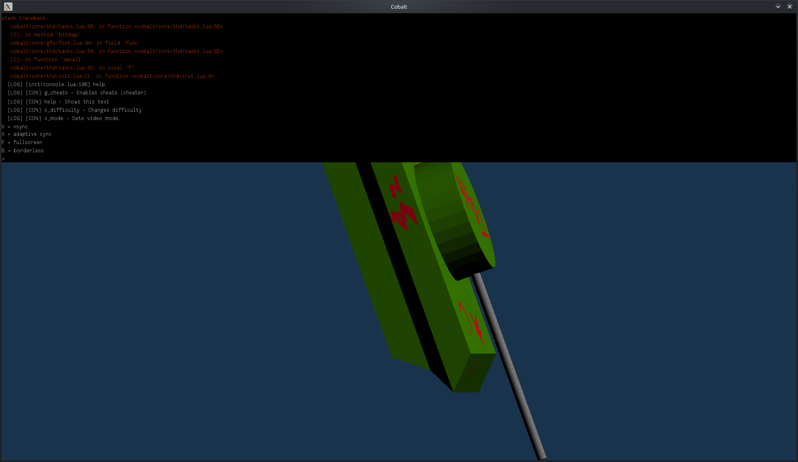Click the console.lua:106 help log line
Image resolution: width=798 pixels, height=462 pixels.
click(56, 84)
